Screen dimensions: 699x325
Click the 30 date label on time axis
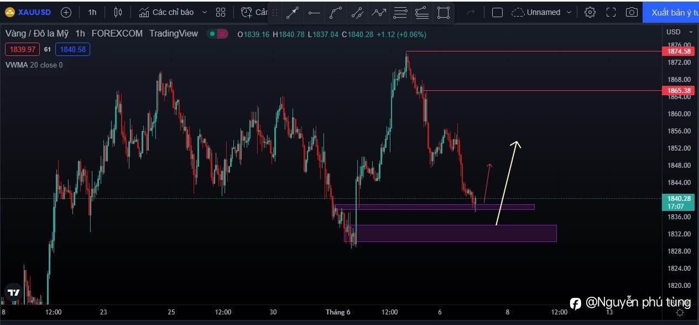tap(273, 312)
